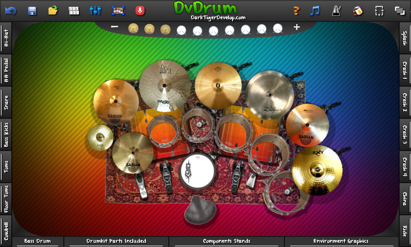This screenshot has height=247, width=411.
Task: Open the Splash tab
Action: pos(405,38)
